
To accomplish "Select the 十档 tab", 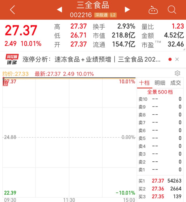I will pos(144,83).
